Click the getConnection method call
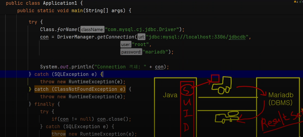This screenshot has height=137, width=303. tap(116, 37)
